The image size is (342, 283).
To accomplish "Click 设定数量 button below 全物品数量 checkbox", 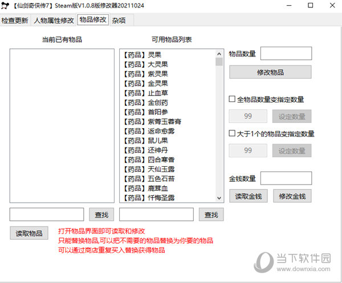I will click(x=292, y=116).
